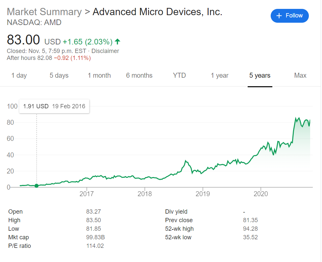Click the green data point marker on chart

click(x=37, y=186)
